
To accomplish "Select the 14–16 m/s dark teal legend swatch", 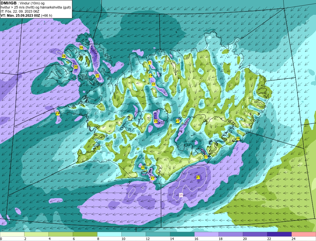I will pyautogui.click(x=182, y=234).
